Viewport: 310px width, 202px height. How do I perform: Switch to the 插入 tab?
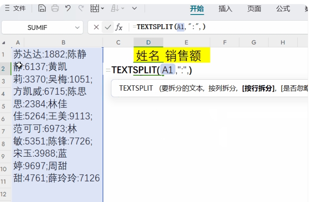(x=225, y=9)
